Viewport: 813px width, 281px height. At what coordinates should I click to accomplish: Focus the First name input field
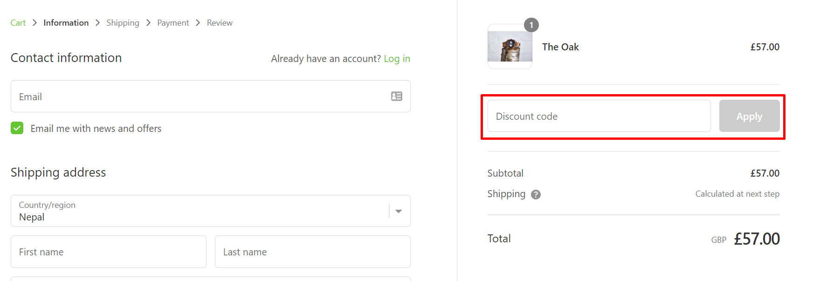(x=109, y=252)
